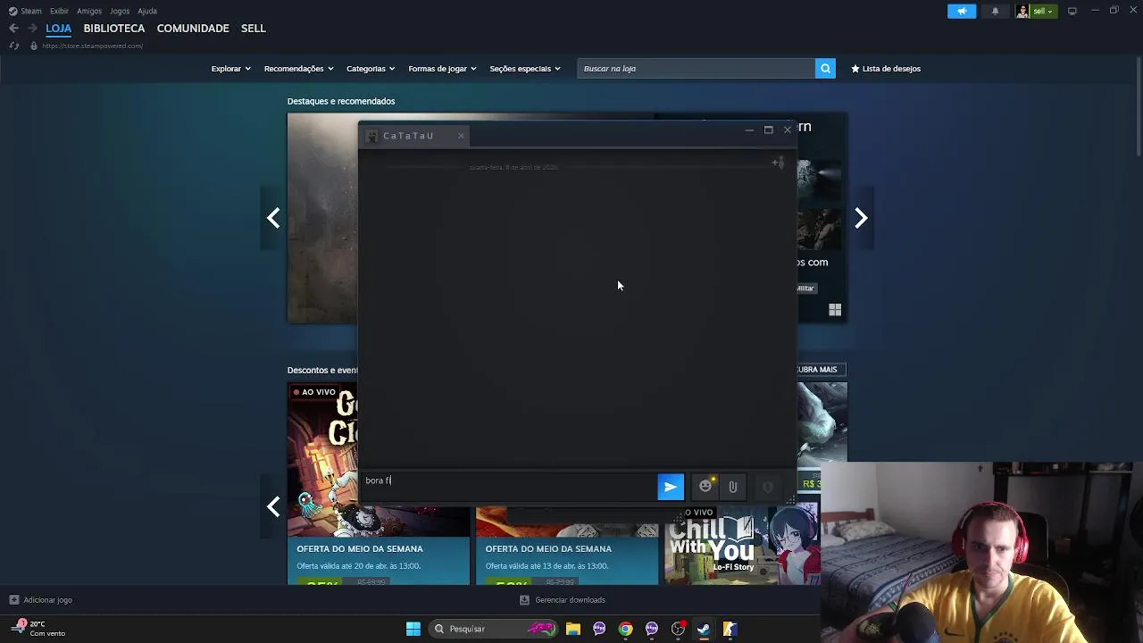Click the page reload icon
The height and width of the screenshot is (643, 1143).
click(x=13, y=46)
